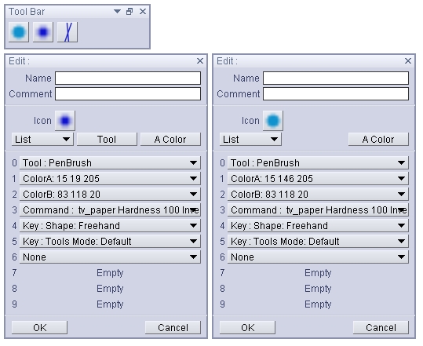Close the left Edit dialog

click(200, 61)
